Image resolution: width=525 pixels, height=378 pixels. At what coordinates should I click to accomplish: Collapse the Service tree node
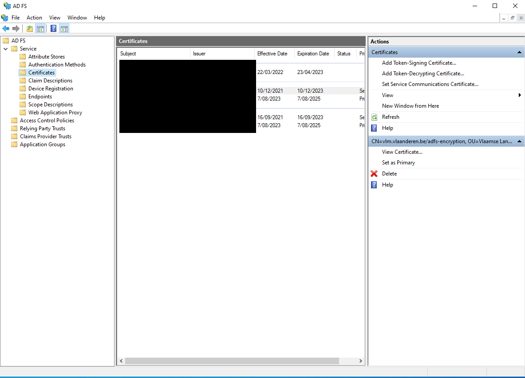click(6, 49)
